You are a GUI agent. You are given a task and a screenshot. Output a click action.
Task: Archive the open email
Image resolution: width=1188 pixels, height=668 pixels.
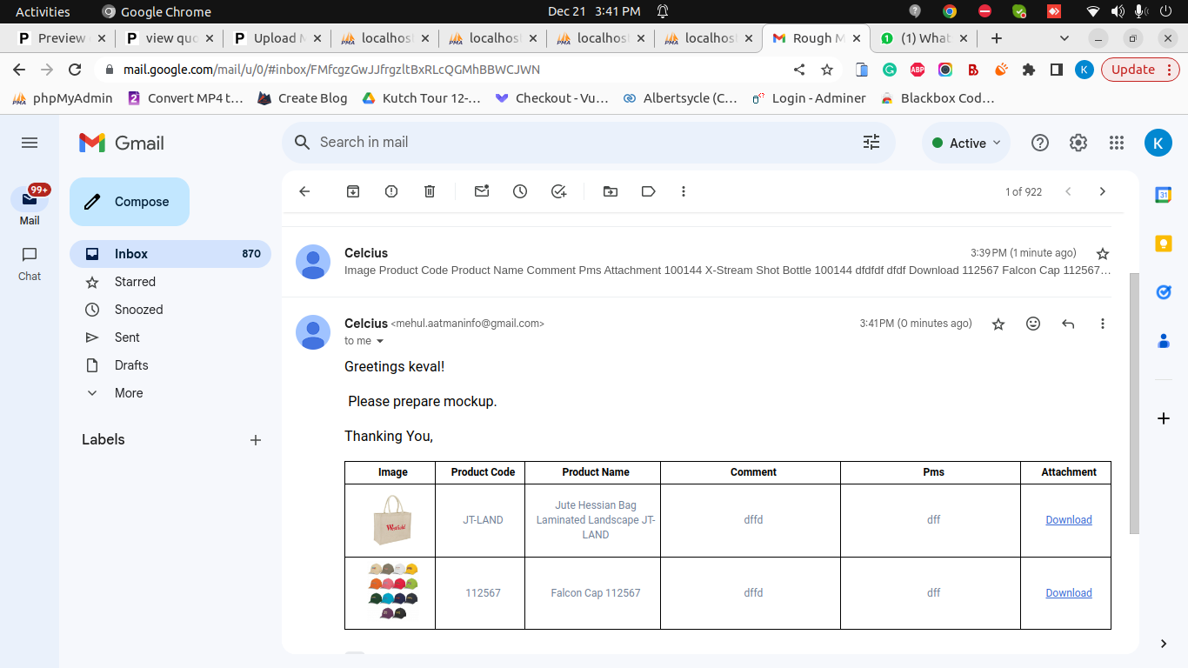coord(353,191)
